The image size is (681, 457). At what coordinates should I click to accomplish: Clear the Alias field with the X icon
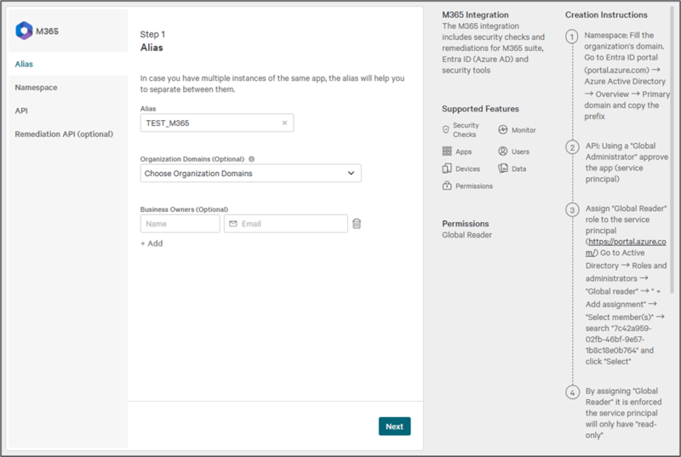pos(284,123)
